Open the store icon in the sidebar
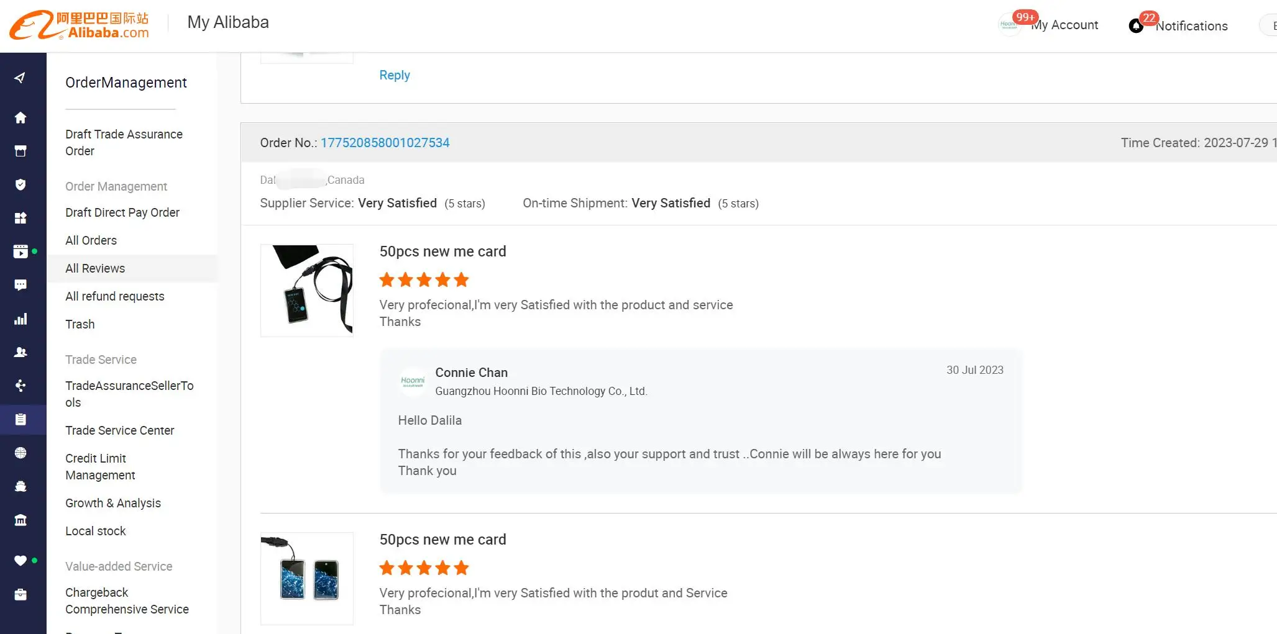The image size is (1277, 634). (21, 151)
